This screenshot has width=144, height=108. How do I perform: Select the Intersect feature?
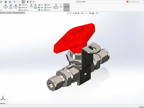point(48,7)
